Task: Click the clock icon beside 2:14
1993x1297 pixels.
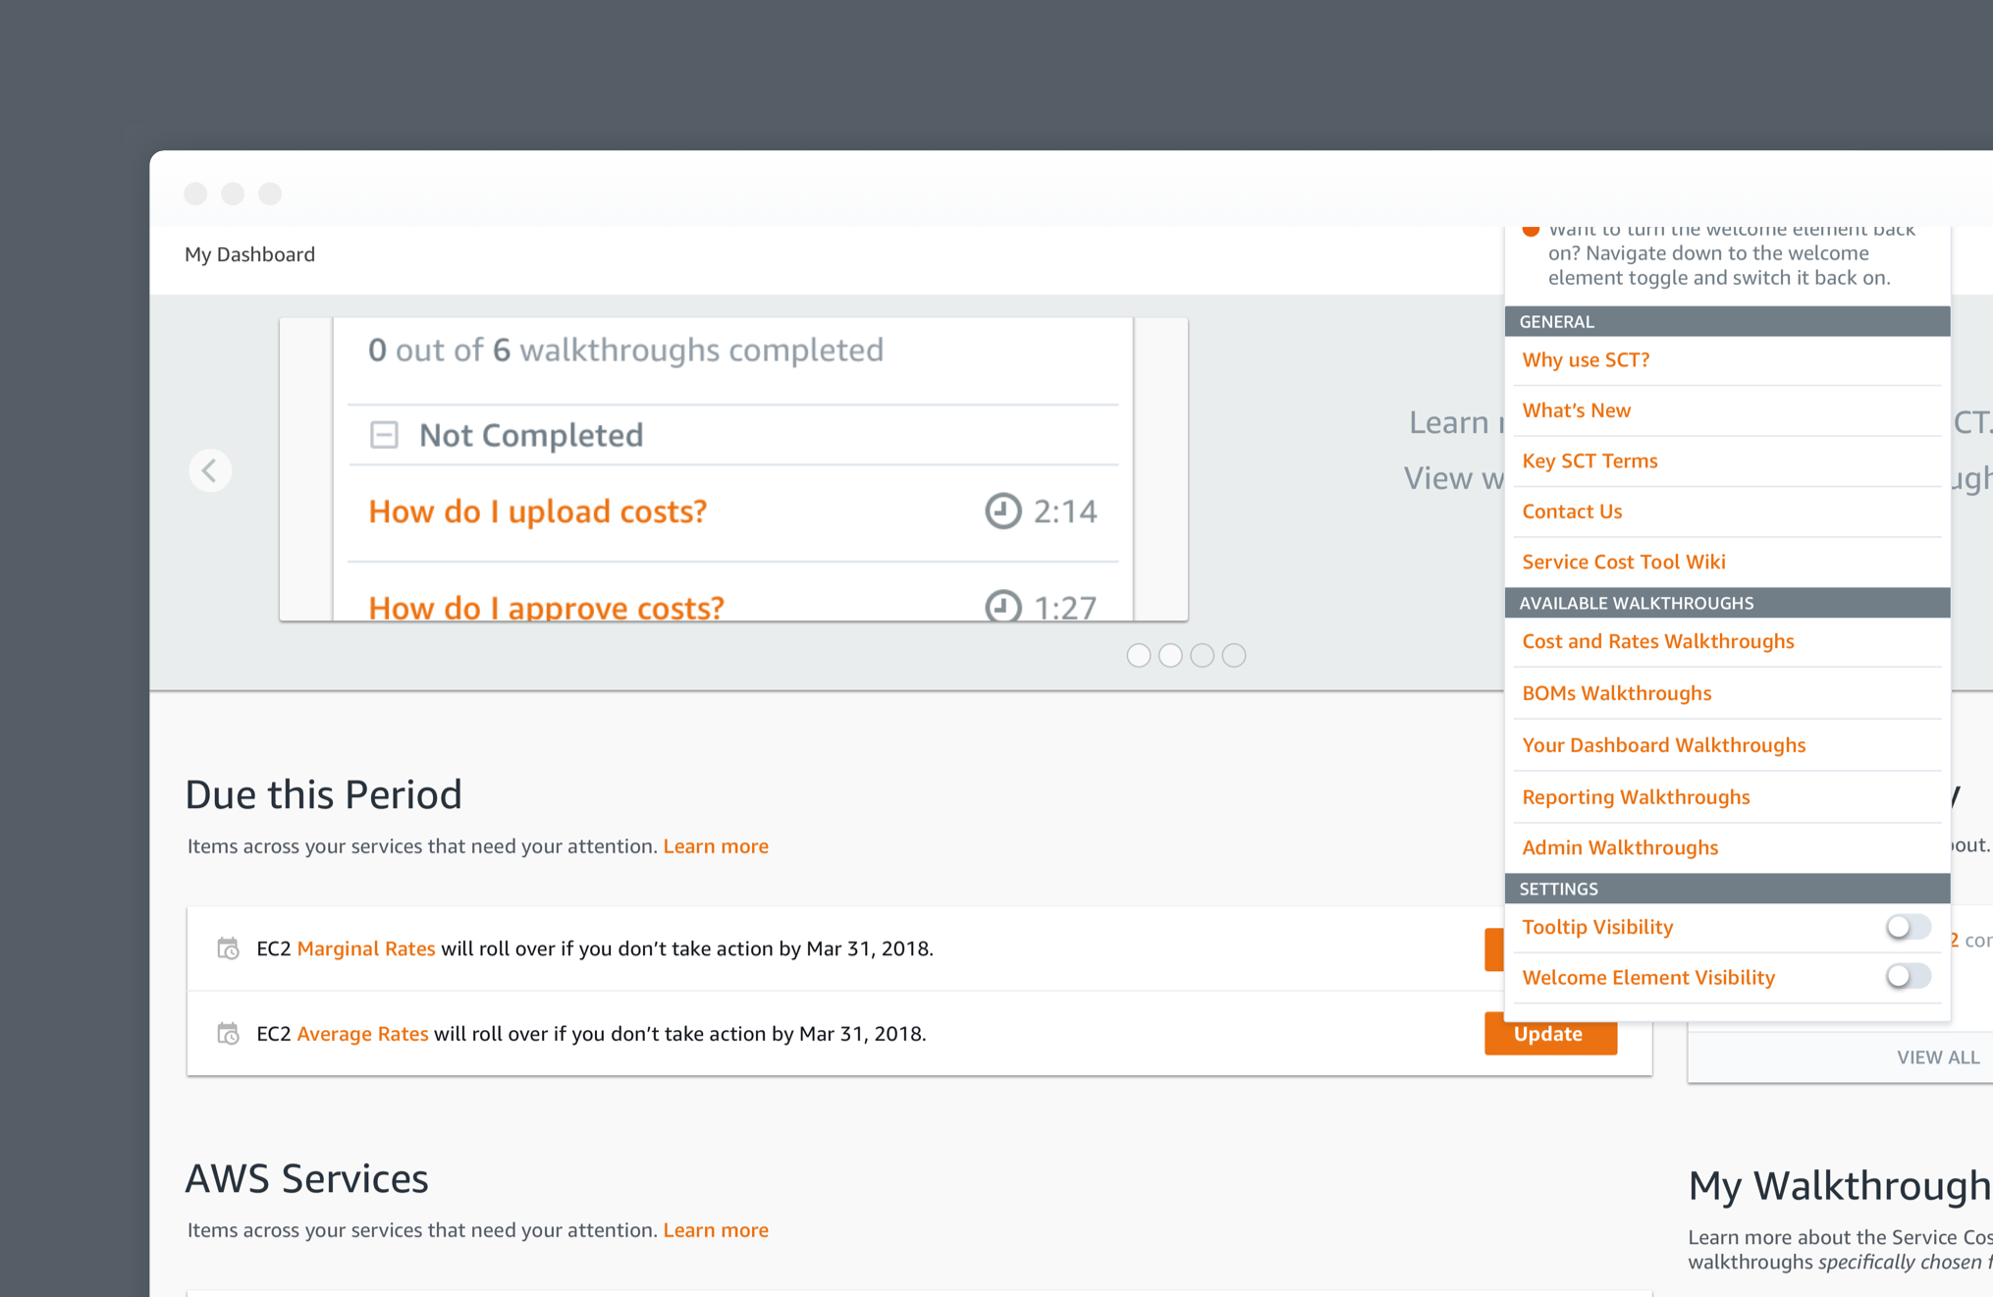Action: (x=1002, y=511)
